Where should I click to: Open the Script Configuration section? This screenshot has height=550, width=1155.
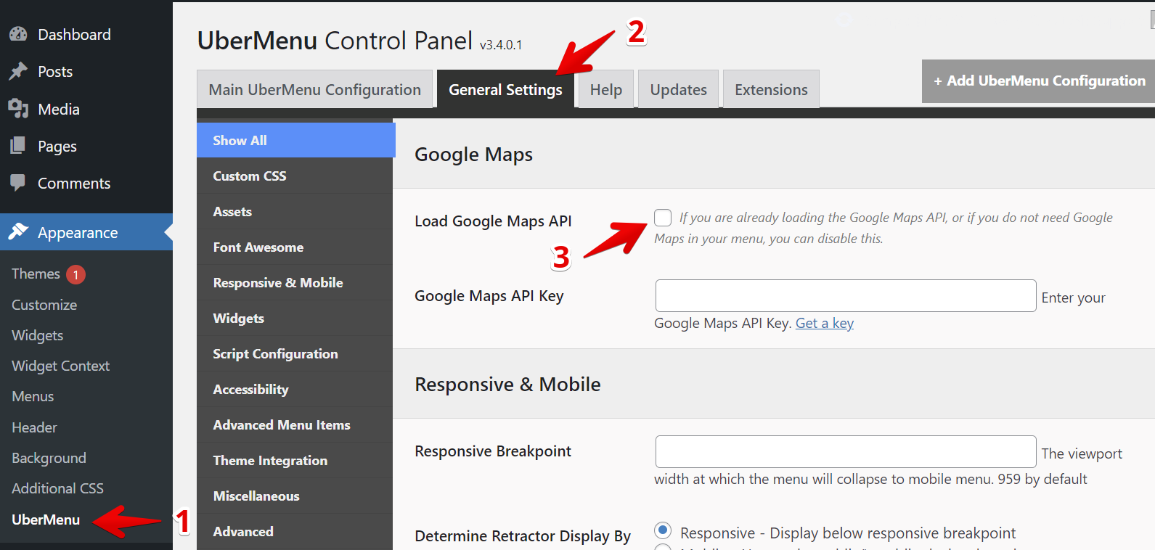coord(295,353)
